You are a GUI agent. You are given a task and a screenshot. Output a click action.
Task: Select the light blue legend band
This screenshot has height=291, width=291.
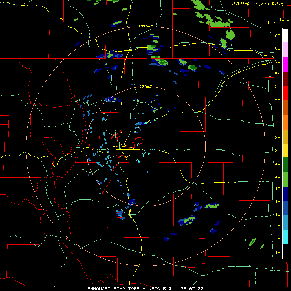pos(286,222)
